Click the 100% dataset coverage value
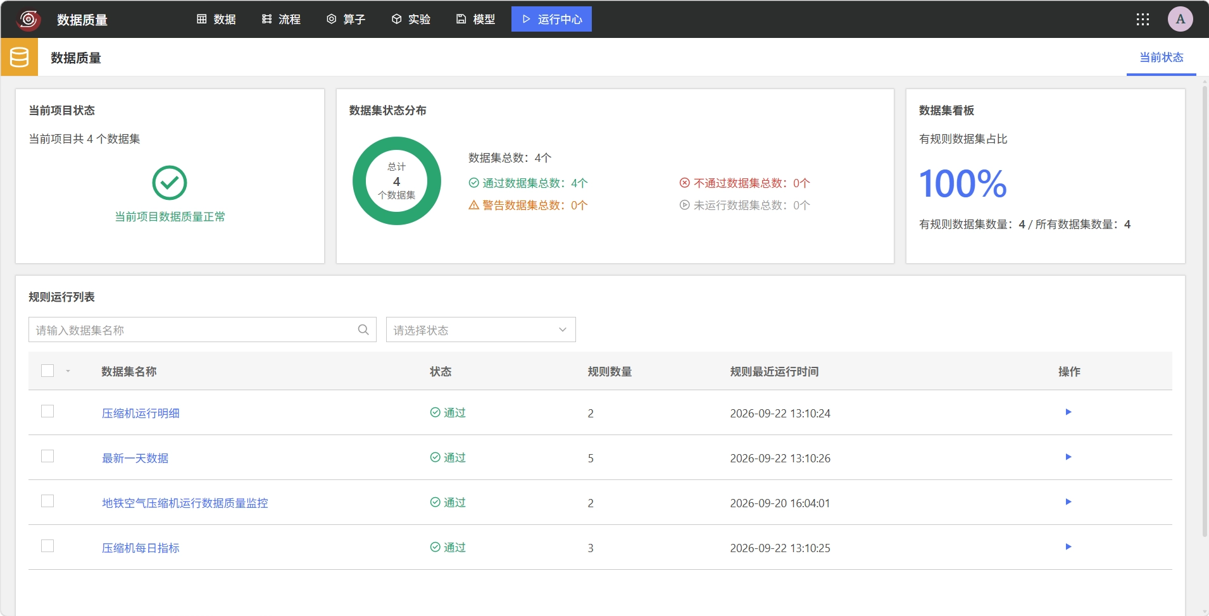 (x=962, y=183)
